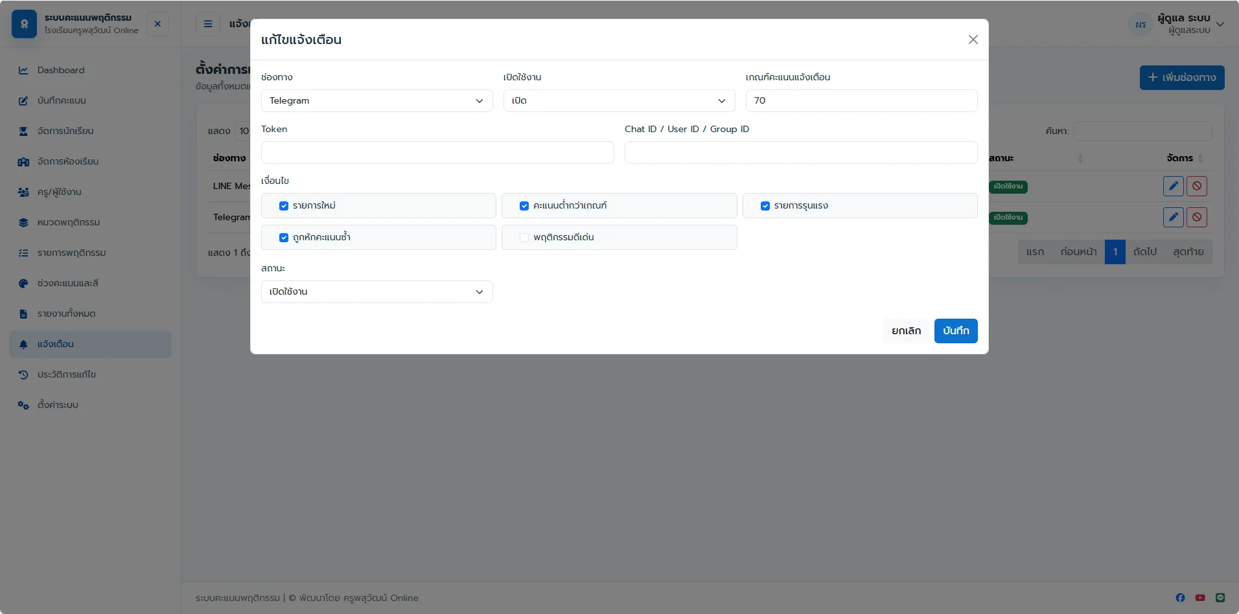Open the ช่องทาง Telegram dropdown
Image resolution: width=1239 pixels, height=614 pixels.
[x=377, y=100]
